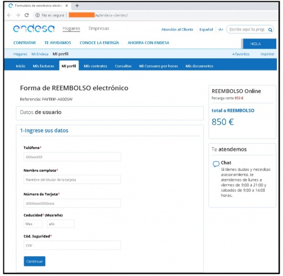Click the 'Referencia: PAYTRIP-A8005W' text
This screenshot has width=283, height=276.
tap(46, 99)
